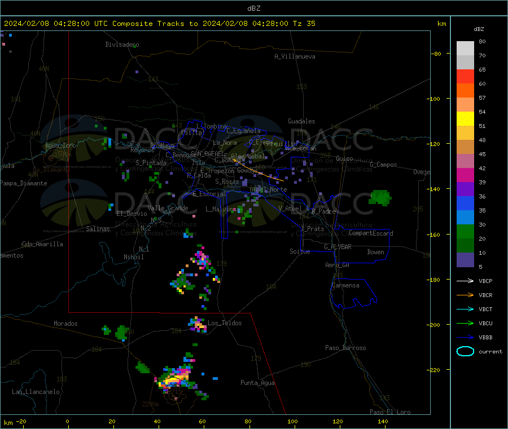Select the dark orange 57 dBZ swatch
508x429 pixels.
tap(465, 90)
